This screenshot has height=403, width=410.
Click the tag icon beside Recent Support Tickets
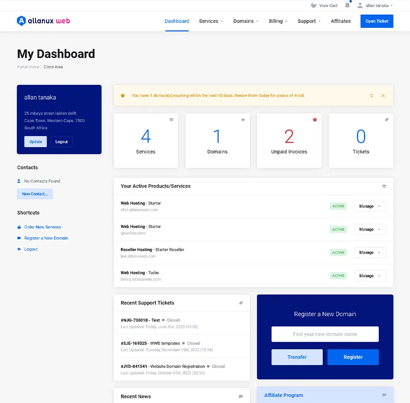click(242, 303)
